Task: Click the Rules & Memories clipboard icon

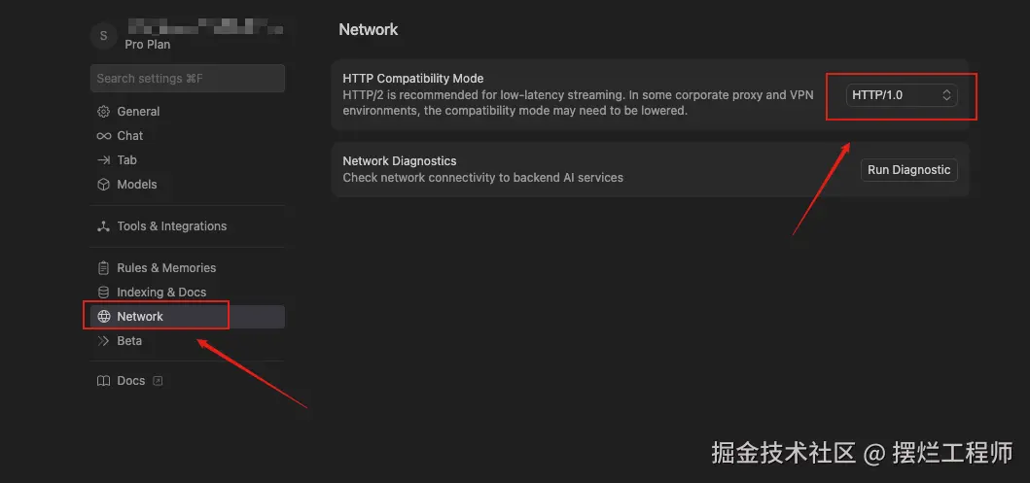Action: [103, 268]
